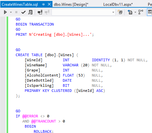Image resolution: width=152 pixels, height=133 pixels.
Task: Click the BEGIN TRANSACTION statement
Action: tap(35, 24)
